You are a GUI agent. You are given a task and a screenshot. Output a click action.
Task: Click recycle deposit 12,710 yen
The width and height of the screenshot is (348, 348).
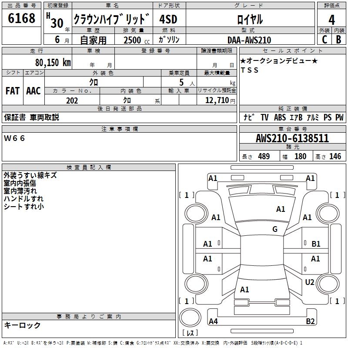(220, 100)
